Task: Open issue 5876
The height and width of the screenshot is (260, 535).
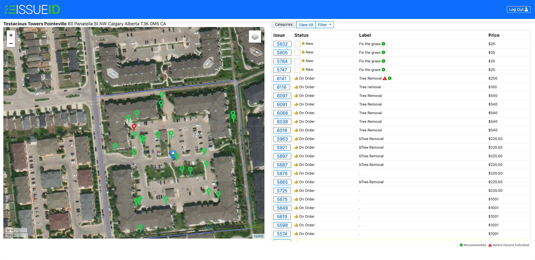Action: 282,173
